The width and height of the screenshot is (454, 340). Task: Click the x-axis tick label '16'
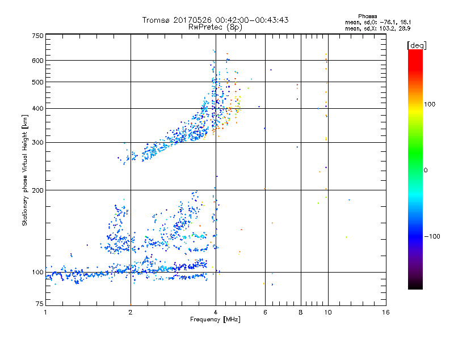[x=386, y=312]
